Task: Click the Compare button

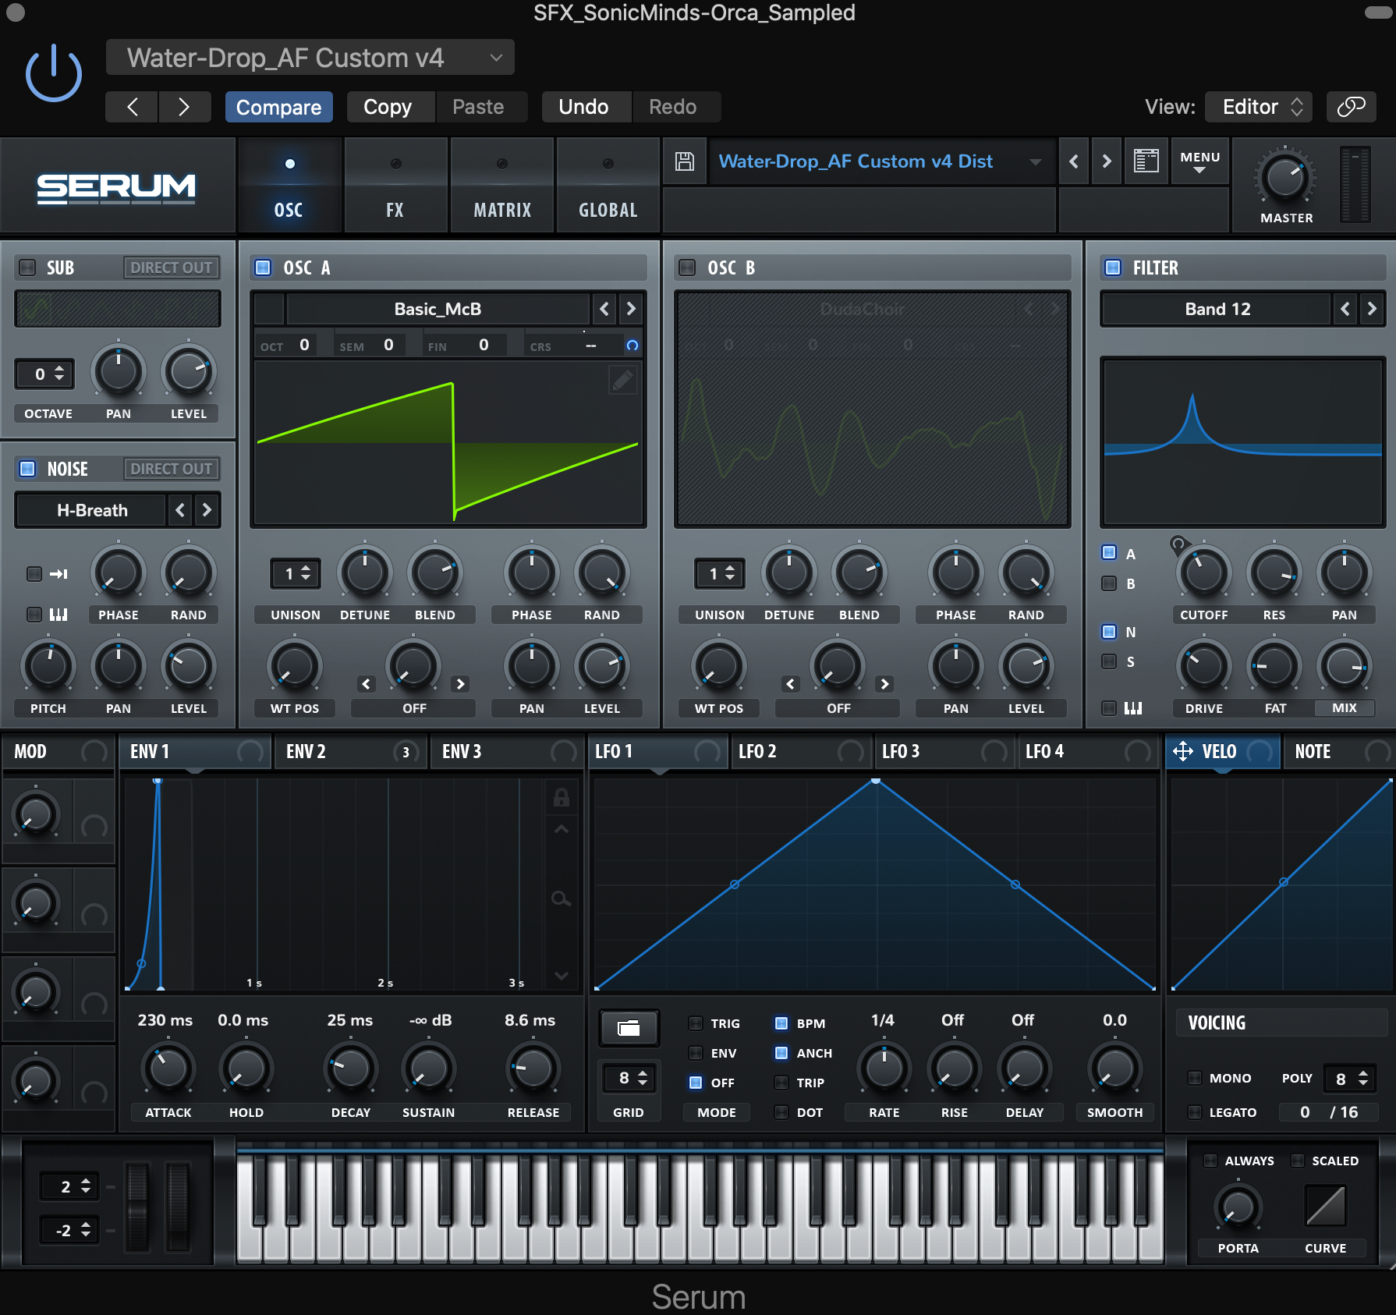Action: point(278,107)
